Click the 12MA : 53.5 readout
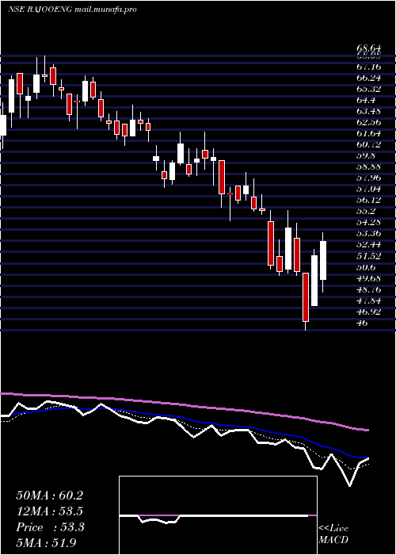 (49, 511)
